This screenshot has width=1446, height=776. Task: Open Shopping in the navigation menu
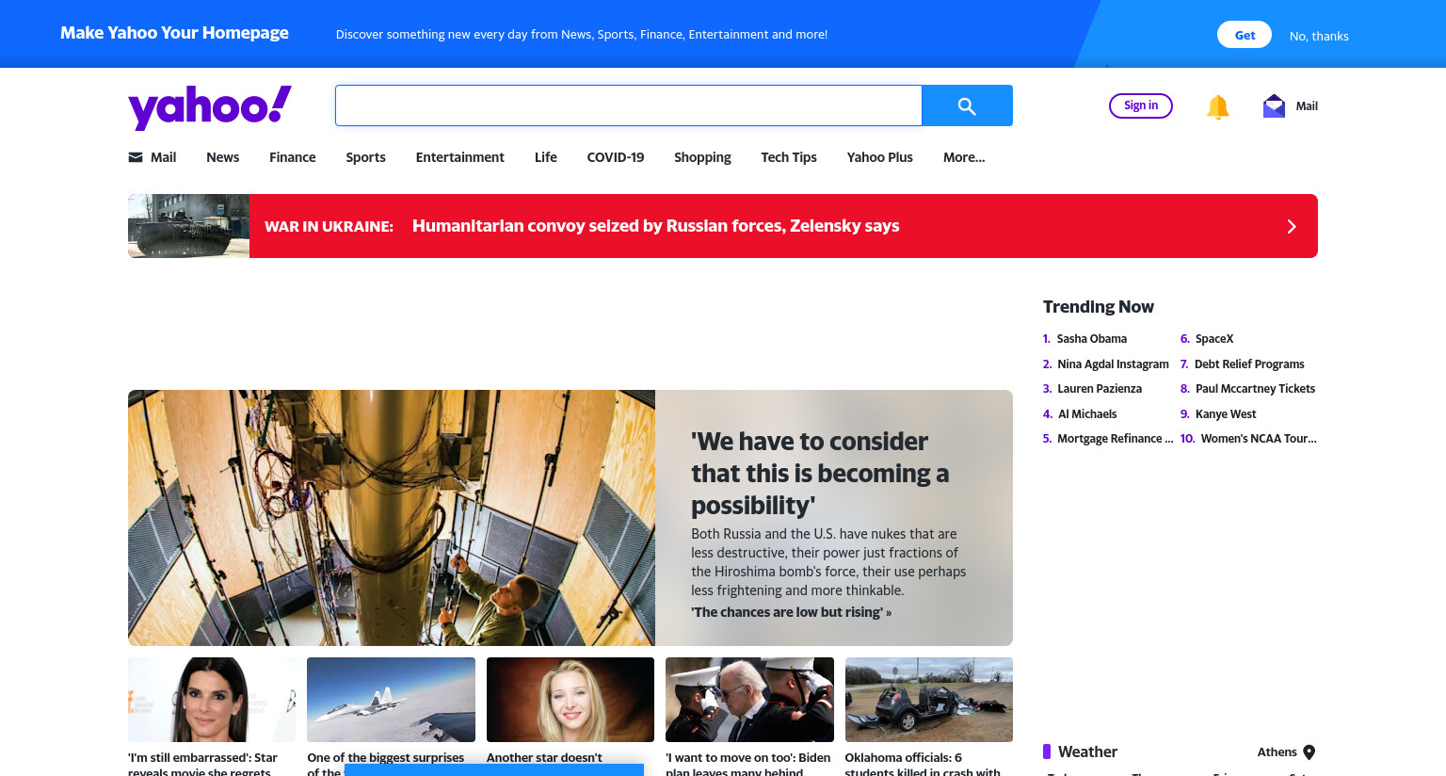pyautogui.click(x=702, y=157)
